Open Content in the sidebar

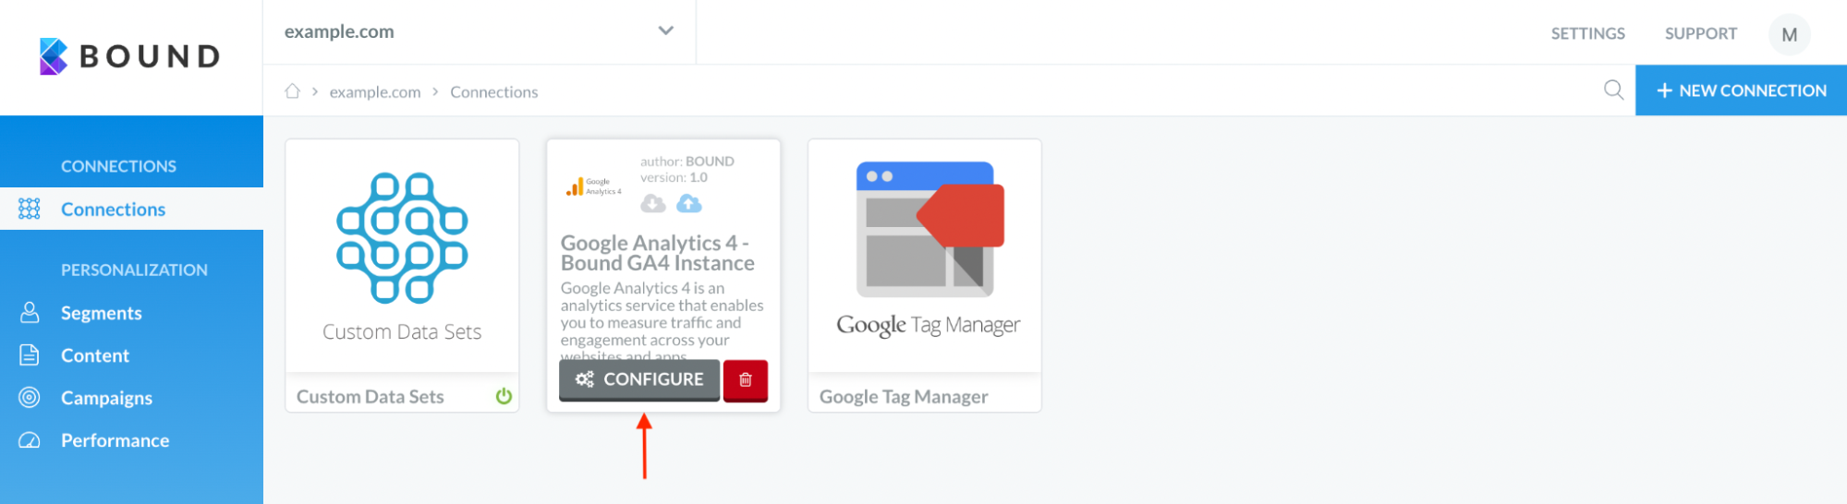[x=95, y=355]
